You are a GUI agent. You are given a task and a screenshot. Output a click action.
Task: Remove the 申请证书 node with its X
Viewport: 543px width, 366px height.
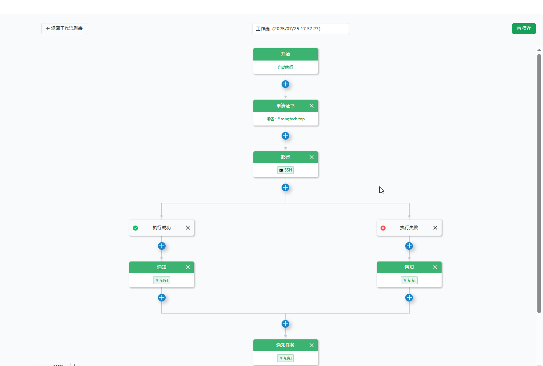tap(311, 106)
